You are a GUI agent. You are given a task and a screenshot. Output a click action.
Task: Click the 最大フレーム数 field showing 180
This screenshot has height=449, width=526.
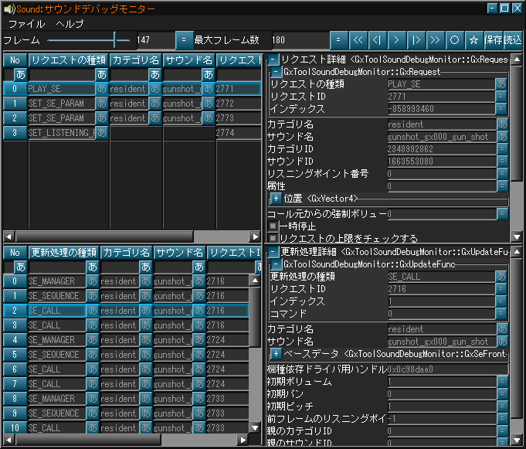(300, 40)
